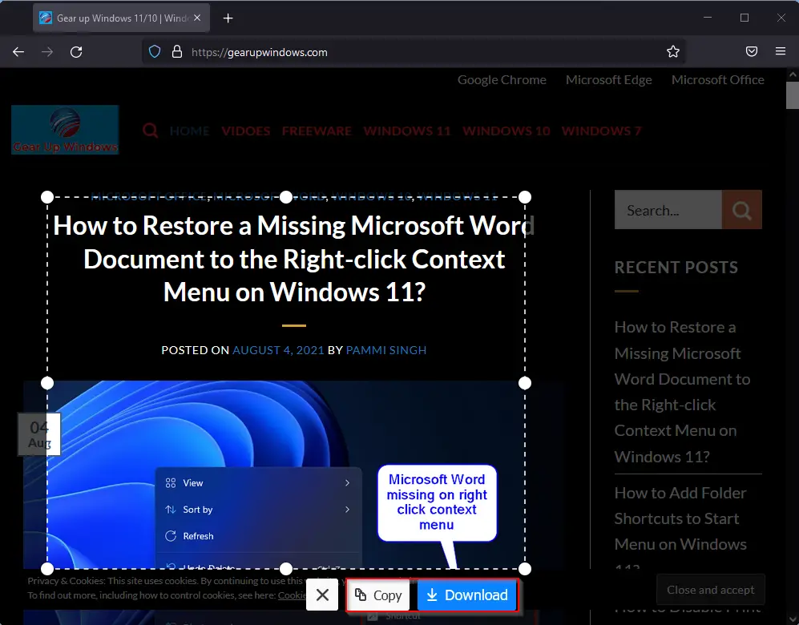The height and width of the screenshot is (625, 799).
Task: Close the Gear up Windows tab
Action: coord(197,18)
